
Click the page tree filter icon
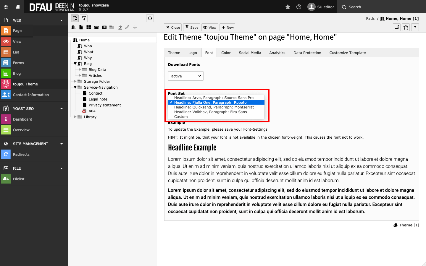point(84,18)
